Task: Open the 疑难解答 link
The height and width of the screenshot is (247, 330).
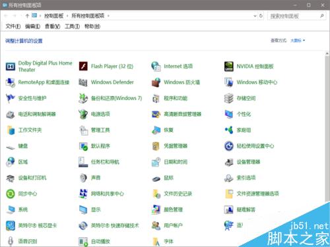Action: click(x=246, y=209)
